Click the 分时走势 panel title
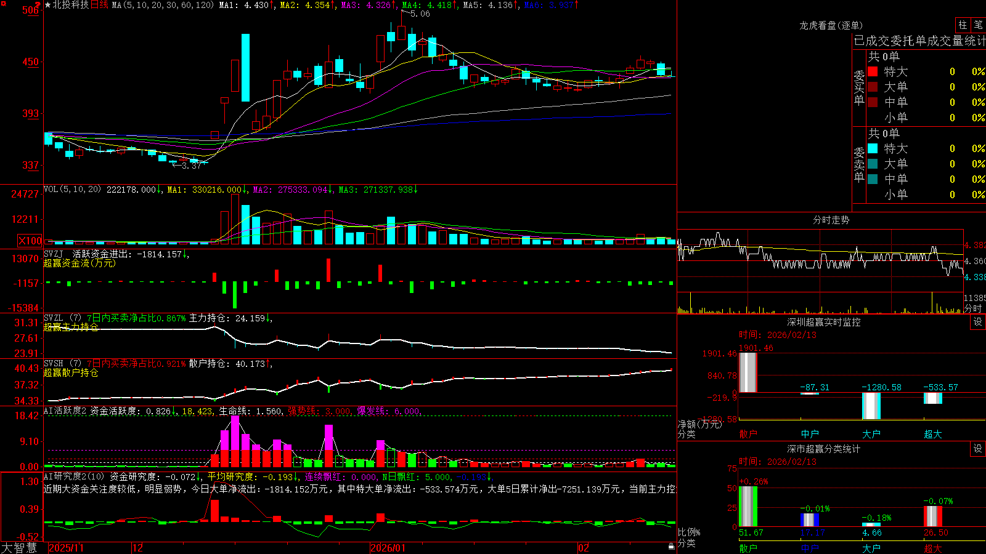This screenshot has width=986, height=554. [x=831, y=220]
